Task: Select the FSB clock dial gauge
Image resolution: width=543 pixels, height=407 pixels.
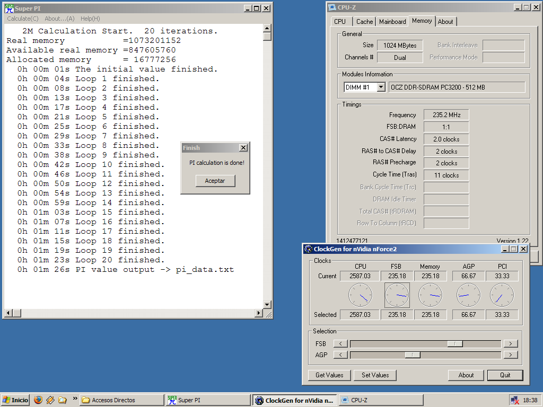Action: 397,295
